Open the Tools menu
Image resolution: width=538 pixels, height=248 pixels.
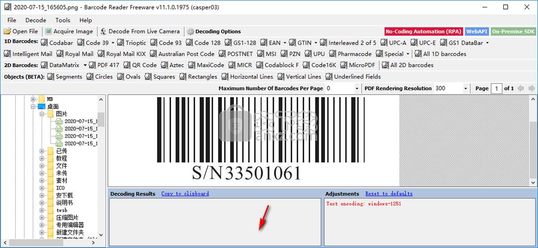[x=63, y=20]
